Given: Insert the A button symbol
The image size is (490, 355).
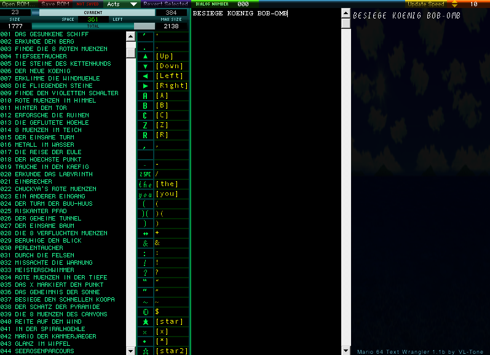Looking at the screenshot, I should tap(145, 96).
